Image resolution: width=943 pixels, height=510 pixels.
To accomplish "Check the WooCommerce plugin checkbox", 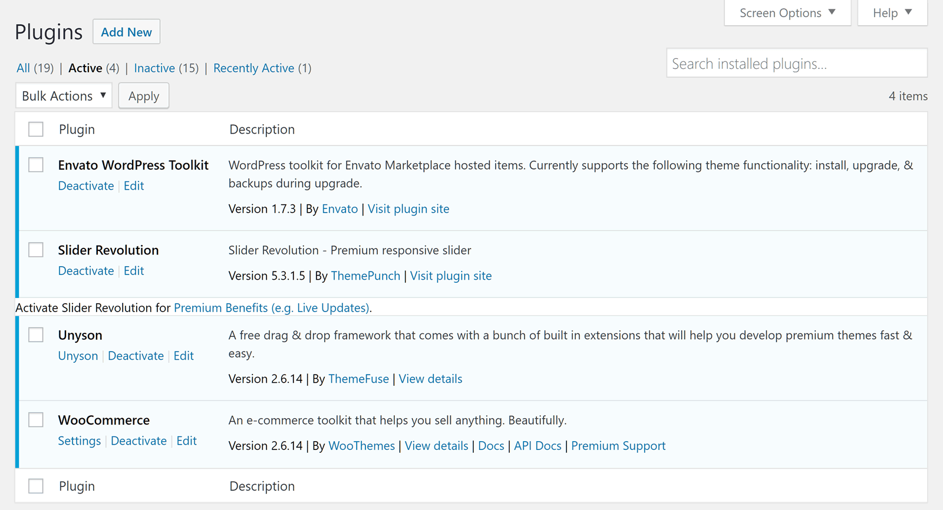I will (36, 420).
